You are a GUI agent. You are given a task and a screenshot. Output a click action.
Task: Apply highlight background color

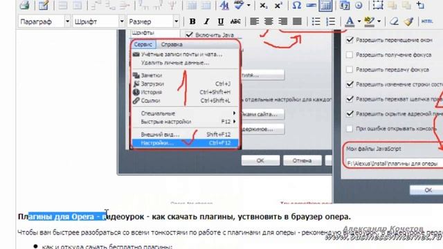[x=369, y=21]
